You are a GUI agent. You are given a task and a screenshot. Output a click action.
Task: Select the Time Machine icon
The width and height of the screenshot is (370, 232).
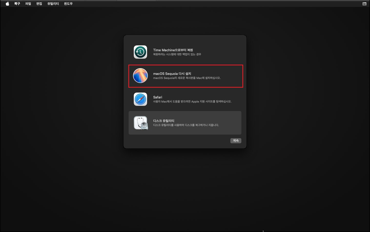coord(140,52)
